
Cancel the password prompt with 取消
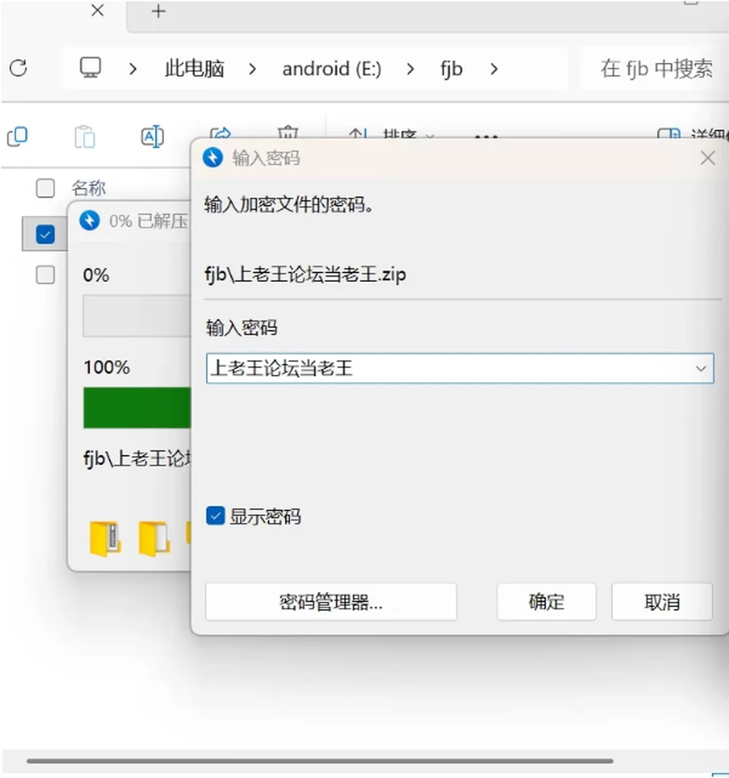point(662,602)
